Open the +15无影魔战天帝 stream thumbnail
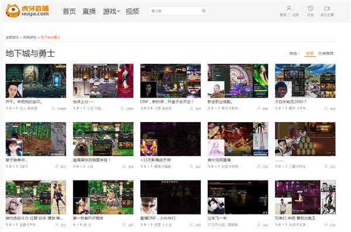Image resolution: width=351 pixels, height=232 pixels. (171, 139)
